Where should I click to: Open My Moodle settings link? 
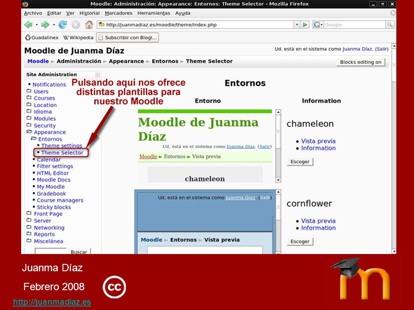tap(51, 186)
